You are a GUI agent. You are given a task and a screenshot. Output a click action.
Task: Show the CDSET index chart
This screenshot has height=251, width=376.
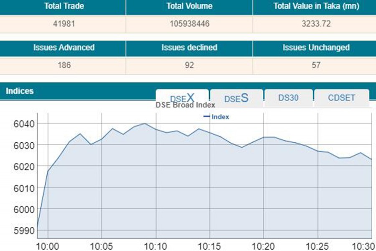pos(341,97)
